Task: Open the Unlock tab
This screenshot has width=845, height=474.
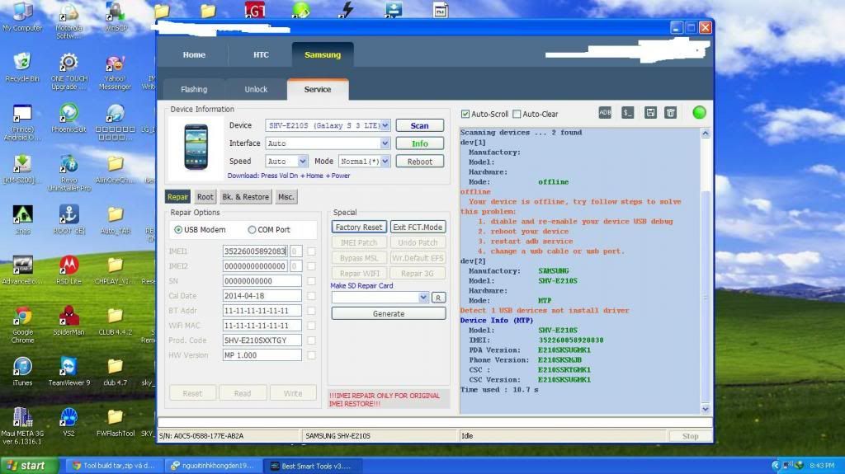Action: coord(256,89)
